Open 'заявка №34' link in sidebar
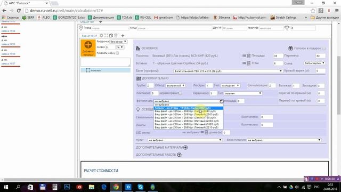341x192 pixels. 9,31
